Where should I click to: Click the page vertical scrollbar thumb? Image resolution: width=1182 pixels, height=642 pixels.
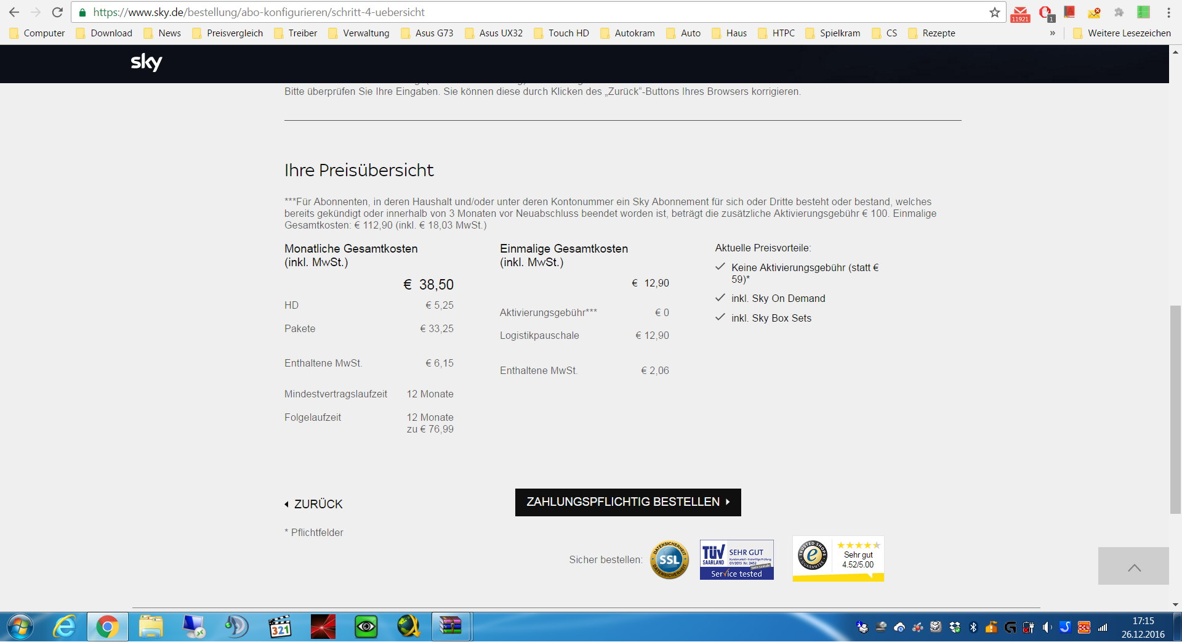(x=1175, y=409)
